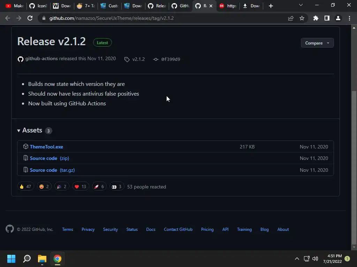Switch to the last 'Dow' tab with the download-arrow icon
357x267 pixels.
coord(252,6)
